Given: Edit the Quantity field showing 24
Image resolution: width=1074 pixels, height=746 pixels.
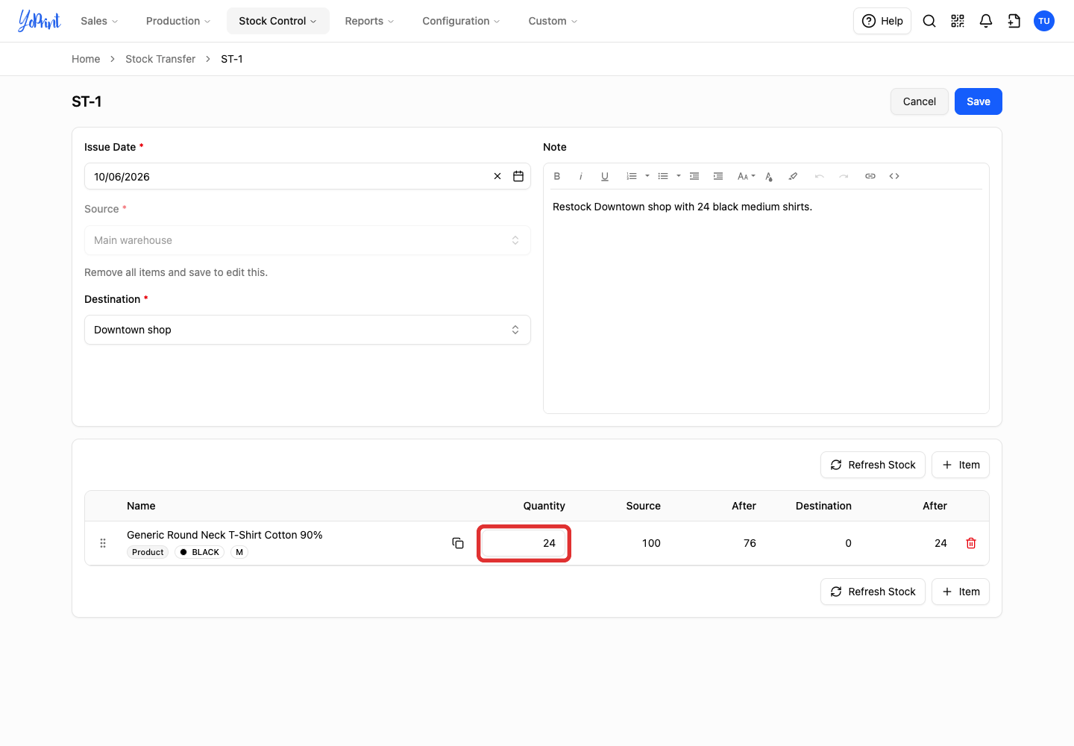Looking at the screenshot, I should pos(524,543).
